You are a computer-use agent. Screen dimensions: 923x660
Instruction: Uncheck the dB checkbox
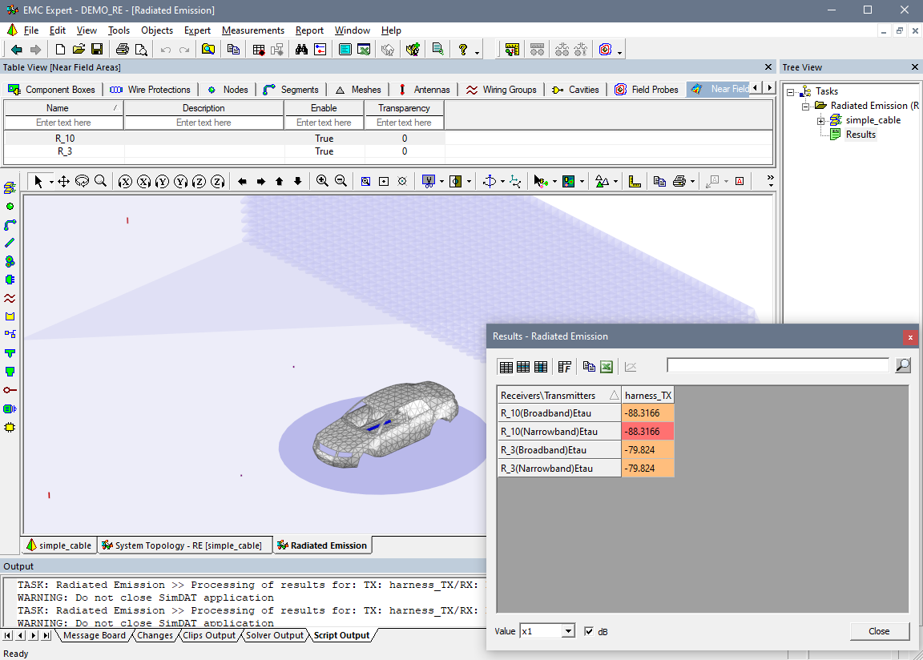pyautogui.click(x=590, y=631)
